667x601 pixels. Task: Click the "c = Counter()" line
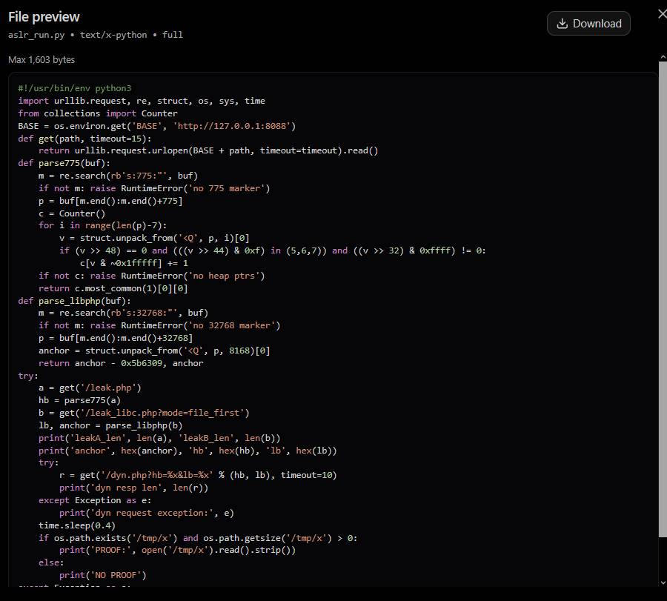71,213
